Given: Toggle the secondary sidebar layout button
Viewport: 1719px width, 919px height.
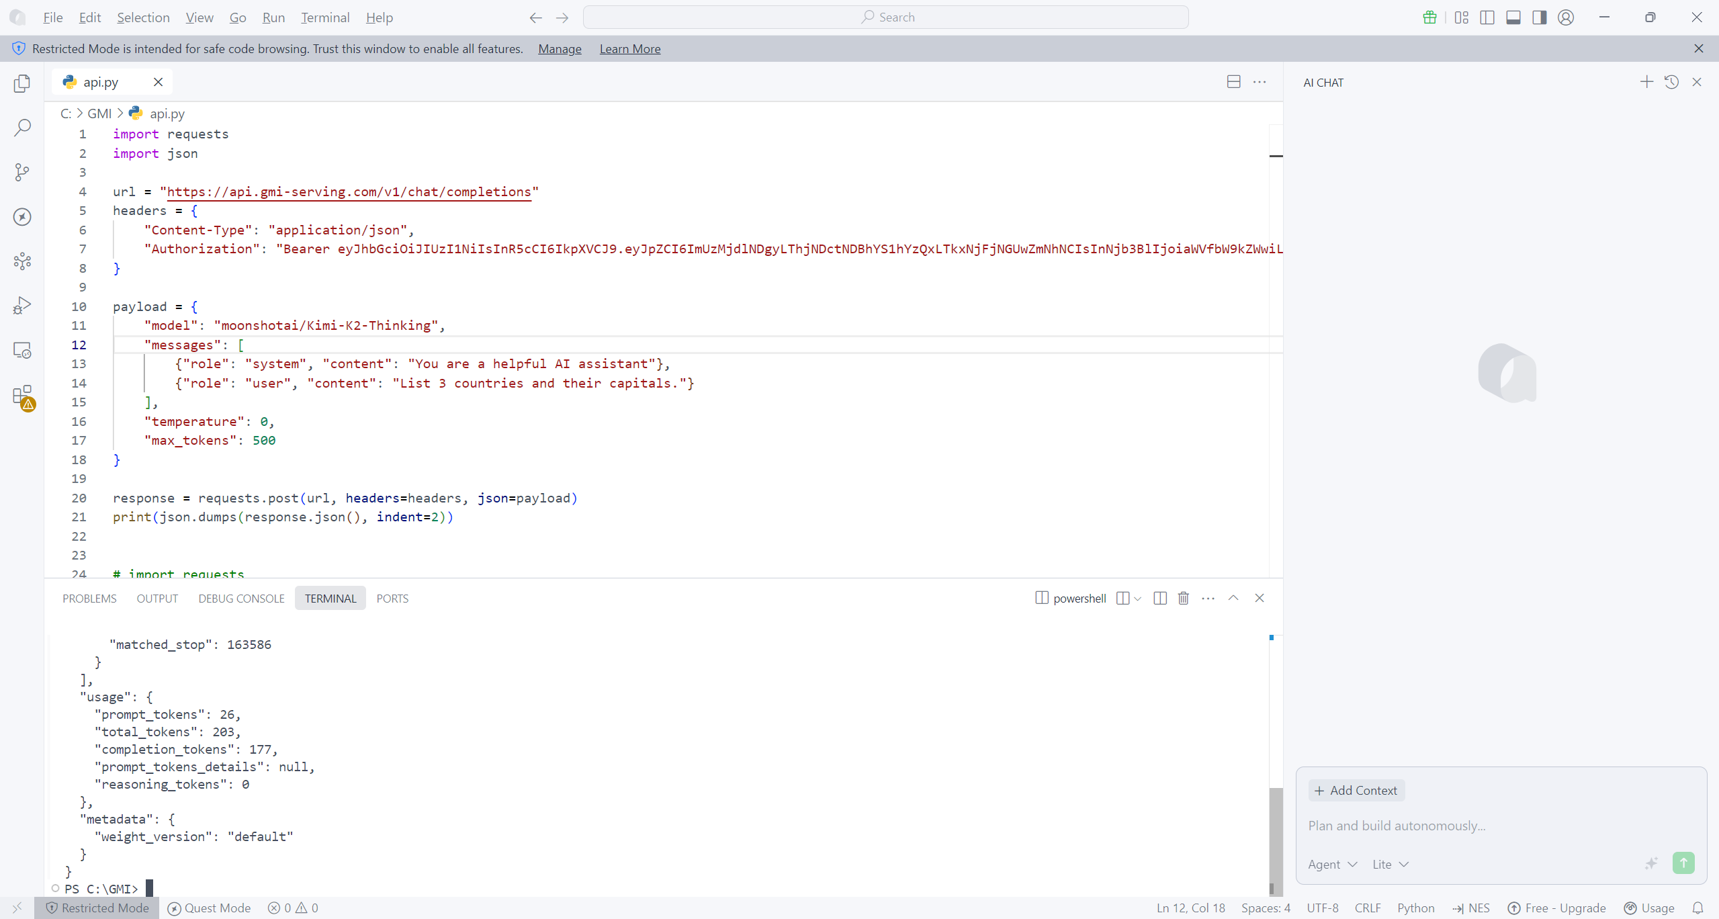Looking at the screenshot, I should click(1540, 17).
